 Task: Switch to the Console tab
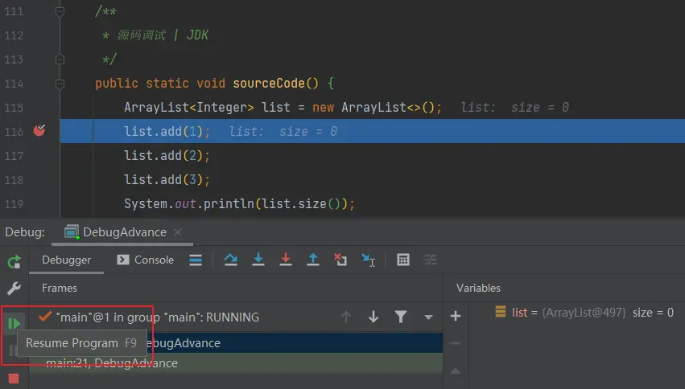click(x=146, y=260)
